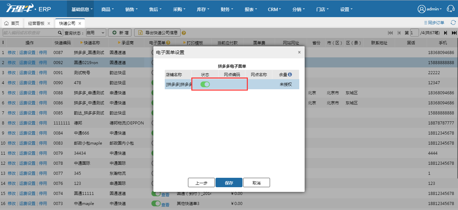Jump to the last page
The height and width of the screenshot is (210, 458).
click(454, 33)
